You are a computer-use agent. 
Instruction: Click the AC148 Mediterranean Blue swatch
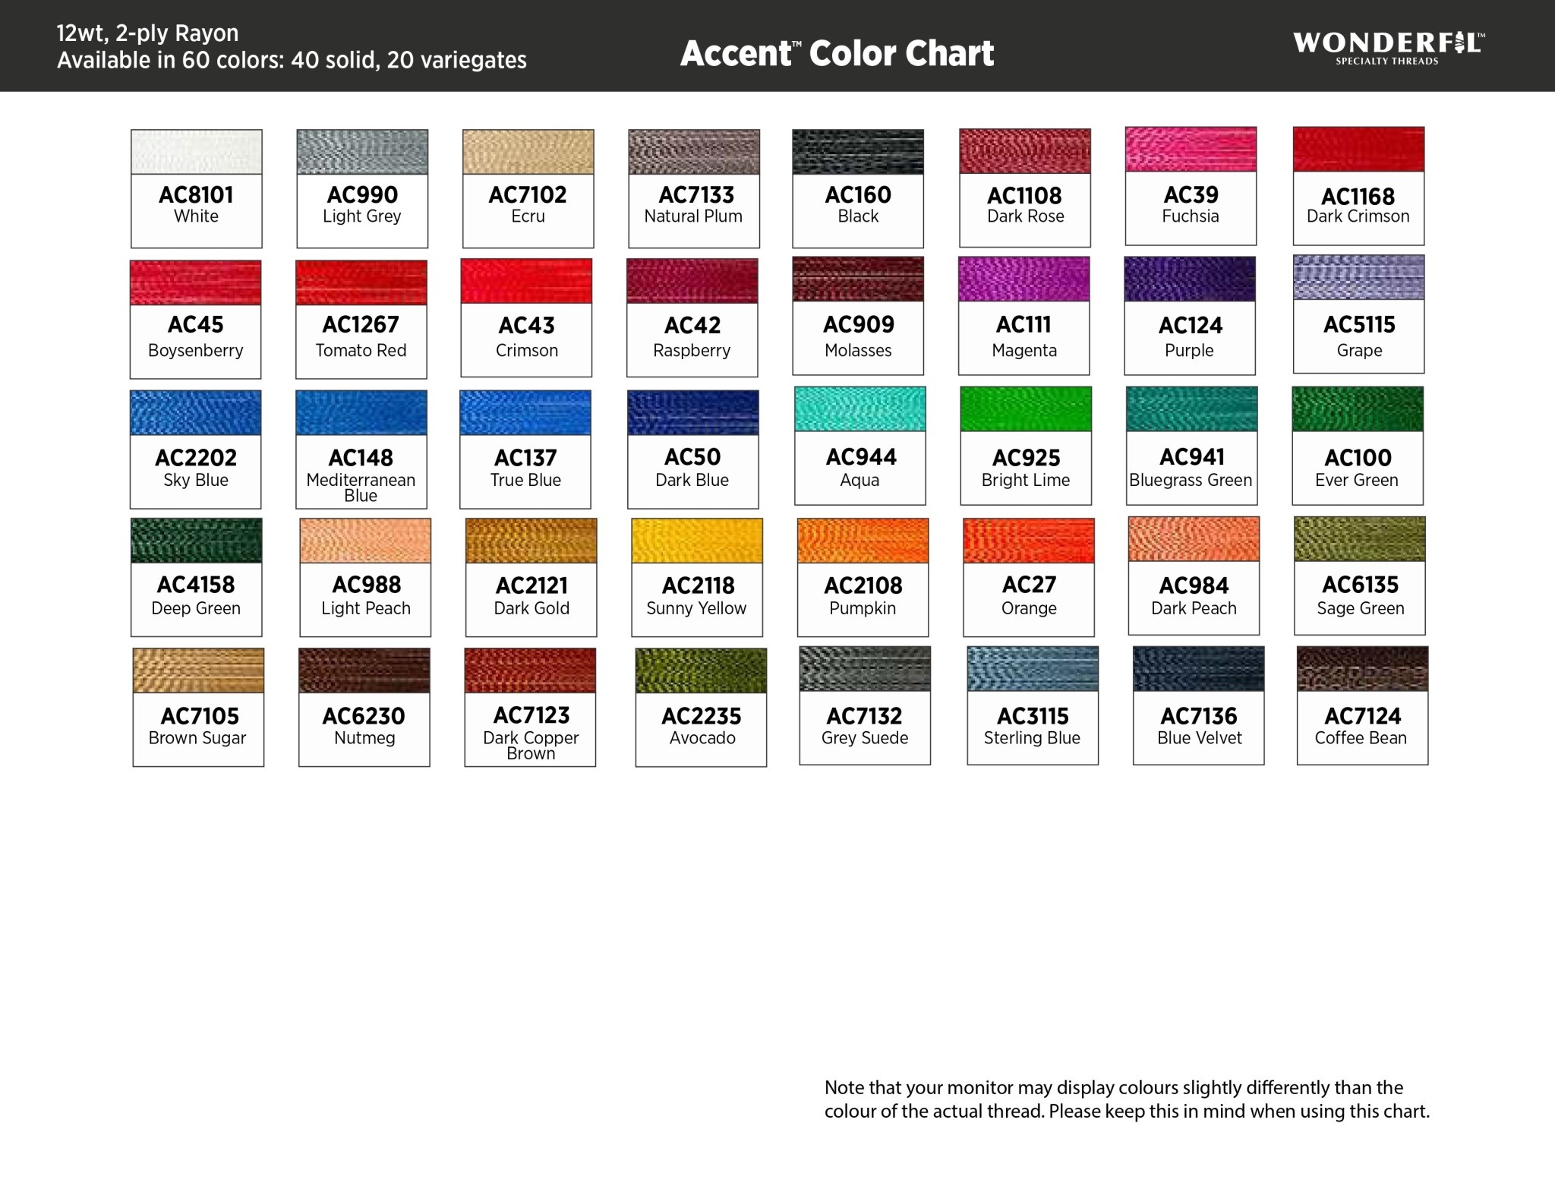[361, 450]
